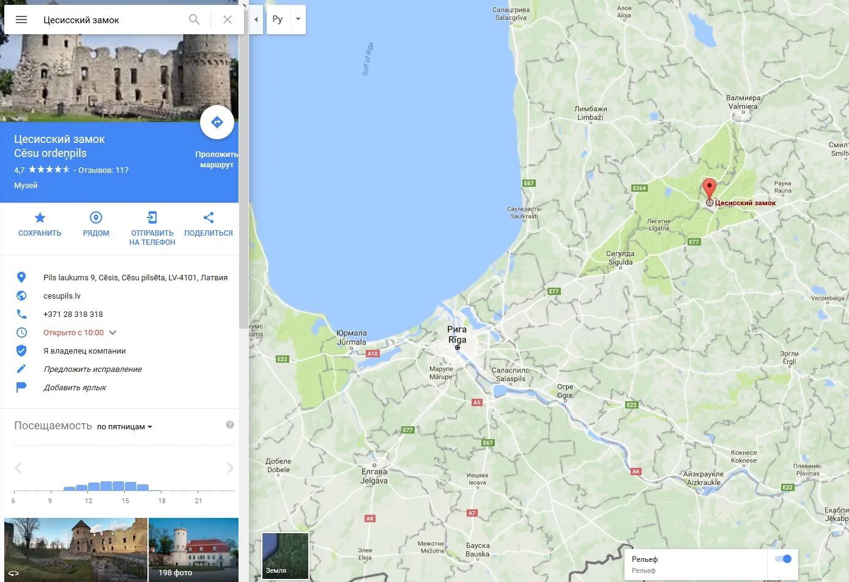849x582 pixels.
Task: Click the Отзывов: 117 reviews link
Action: tap(103, 170)
